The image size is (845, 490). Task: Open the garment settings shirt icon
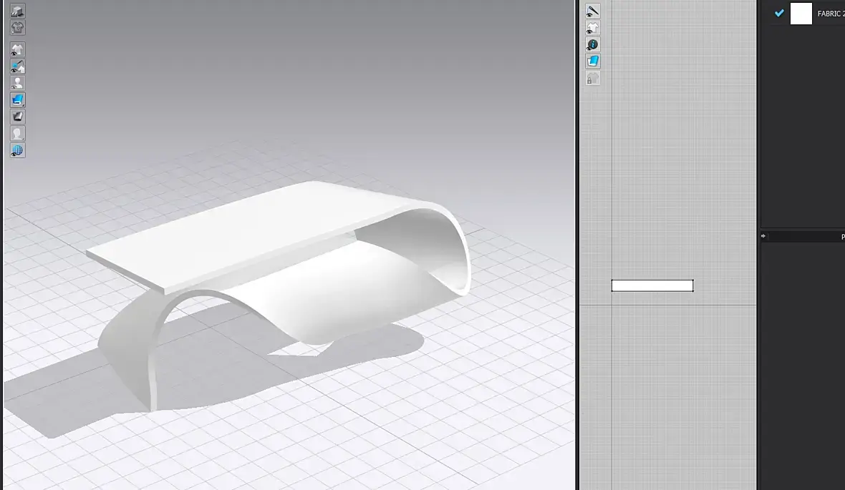coord(17,27)
